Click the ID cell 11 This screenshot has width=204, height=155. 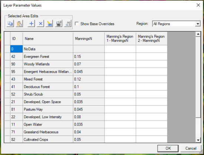17,125
